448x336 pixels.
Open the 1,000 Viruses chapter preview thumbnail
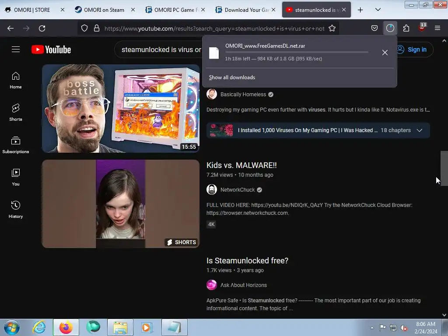point(221,130)
